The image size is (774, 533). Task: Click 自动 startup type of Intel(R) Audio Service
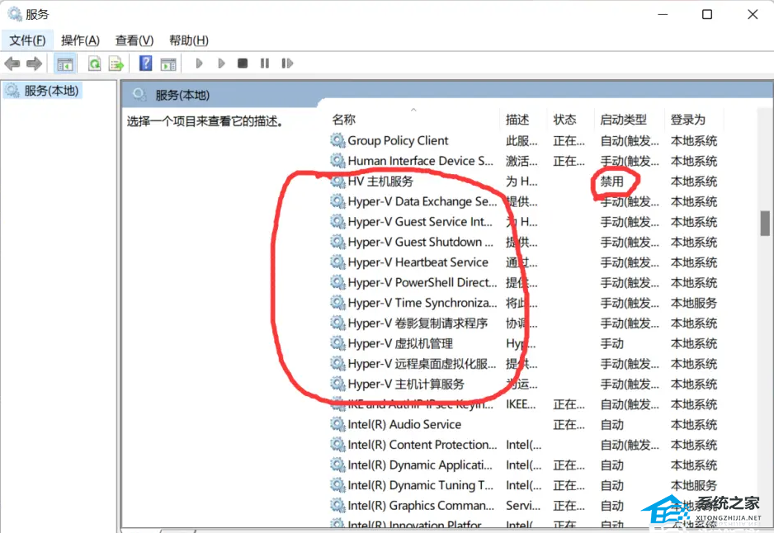click(612, 424)
